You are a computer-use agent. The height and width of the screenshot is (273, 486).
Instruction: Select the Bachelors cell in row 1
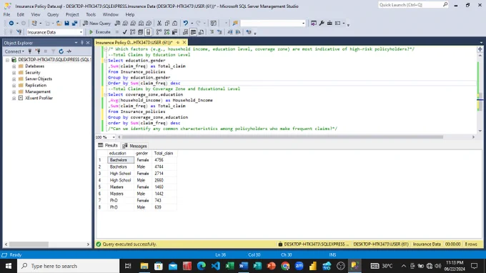121,160
